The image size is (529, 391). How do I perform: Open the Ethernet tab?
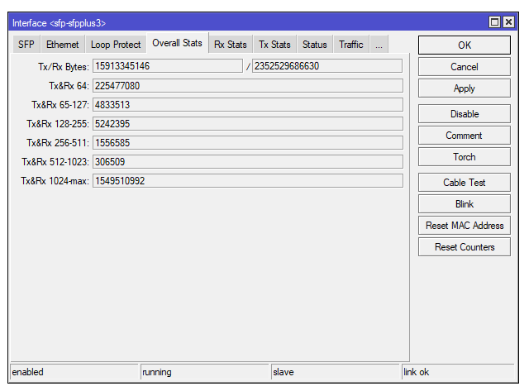point(63,44)
